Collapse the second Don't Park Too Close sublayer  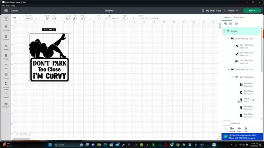tap(229, 69)
